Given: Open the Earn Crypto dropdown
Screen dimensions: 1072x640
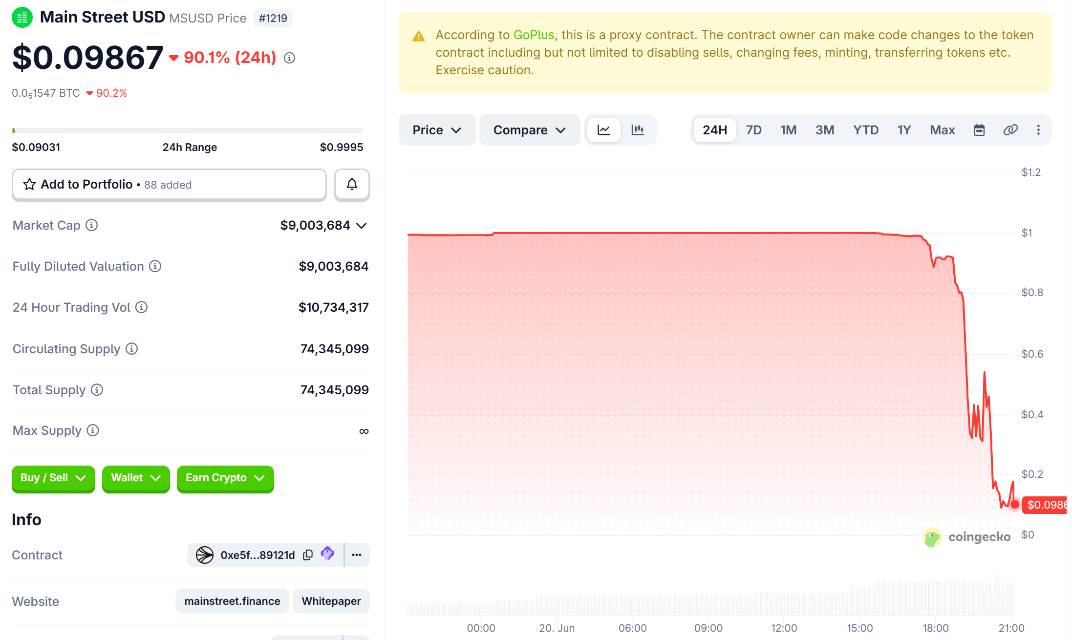Looking at the screenshot, I should pos(225,478).
